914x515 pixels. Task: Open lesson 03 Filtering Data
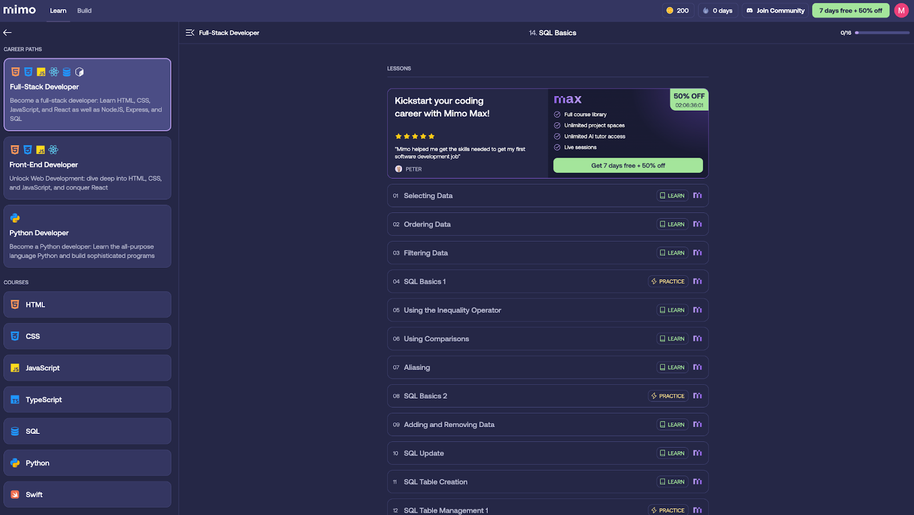pos(548,253)
